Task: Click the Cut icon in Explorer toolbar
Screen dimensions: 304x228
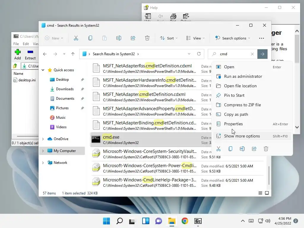Action: tap(76, 38)
